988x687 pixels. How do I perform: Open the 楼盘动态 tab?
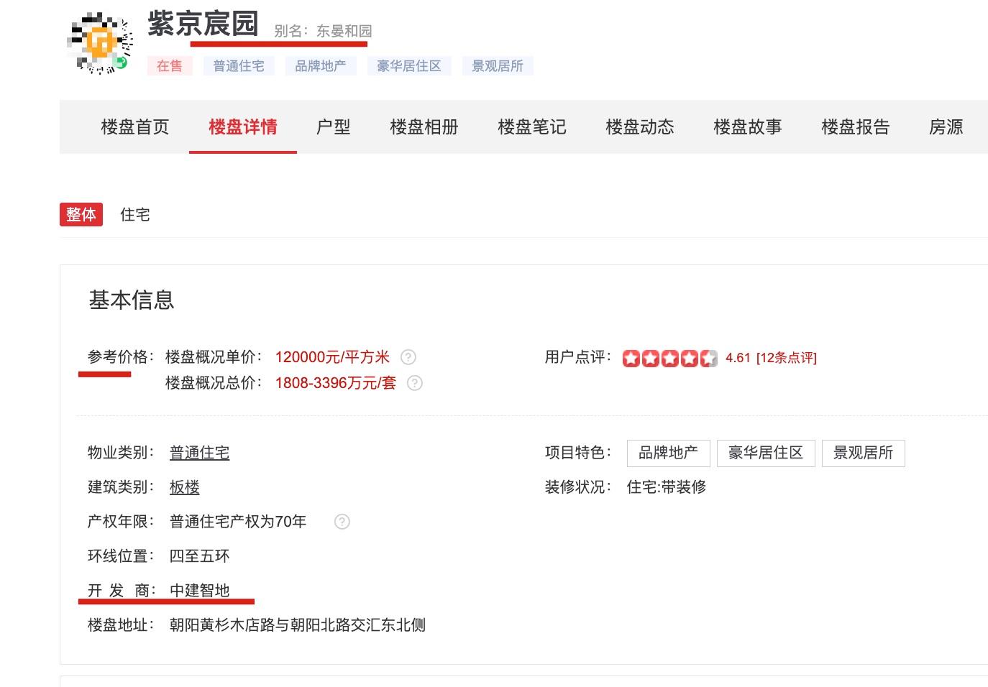(x=640, y=127)
